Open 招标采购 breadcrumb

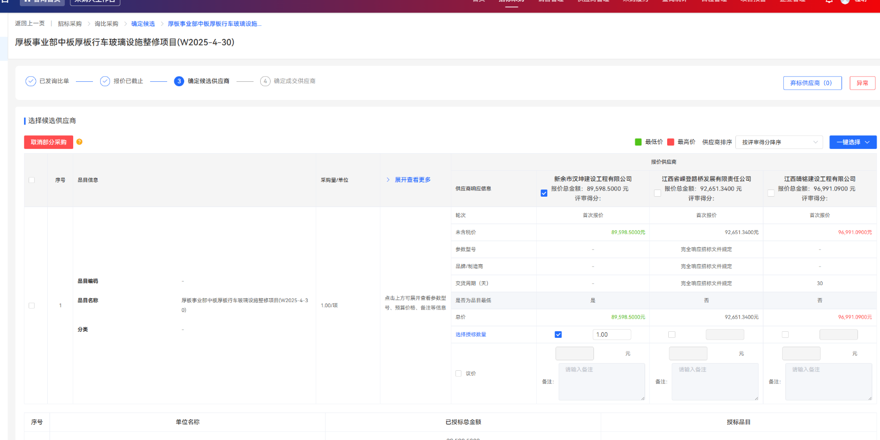coord(70,24)
